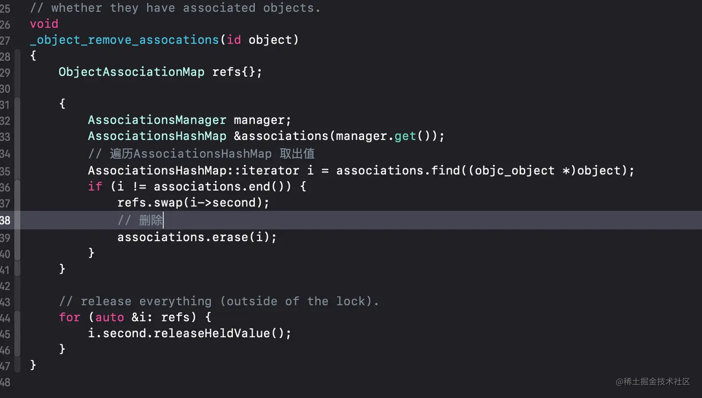Click line number 27 in the gutter

[5, 40]
